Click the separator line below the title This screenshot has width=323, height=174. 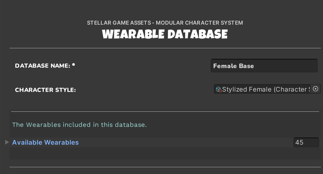[164, 48]
